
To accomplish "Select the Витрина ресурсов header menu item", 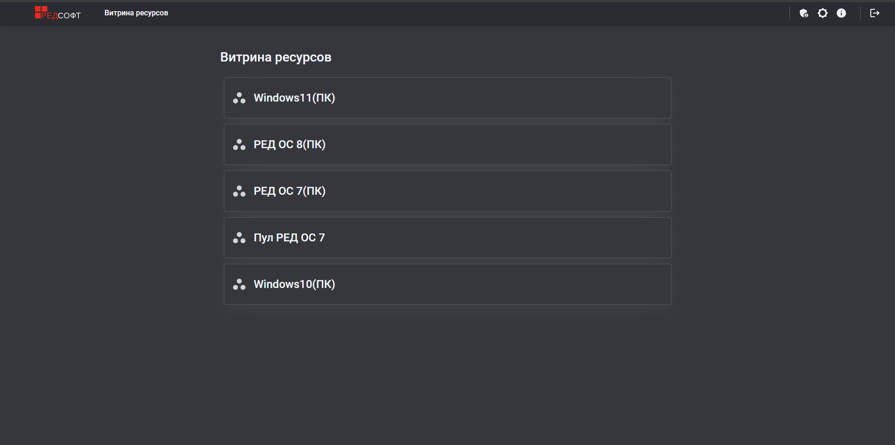I will (136, 13).
